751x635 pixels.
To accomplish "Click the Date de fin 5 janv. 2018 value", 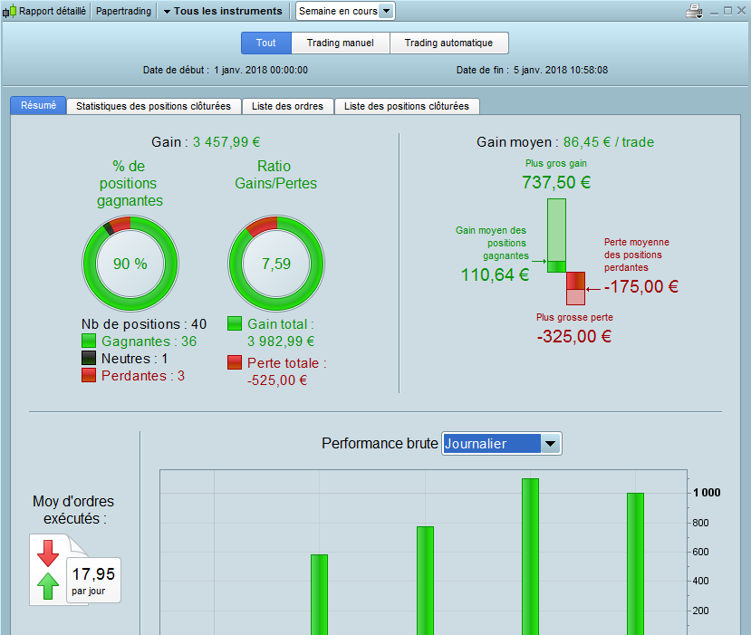I will tap(561, 70).
